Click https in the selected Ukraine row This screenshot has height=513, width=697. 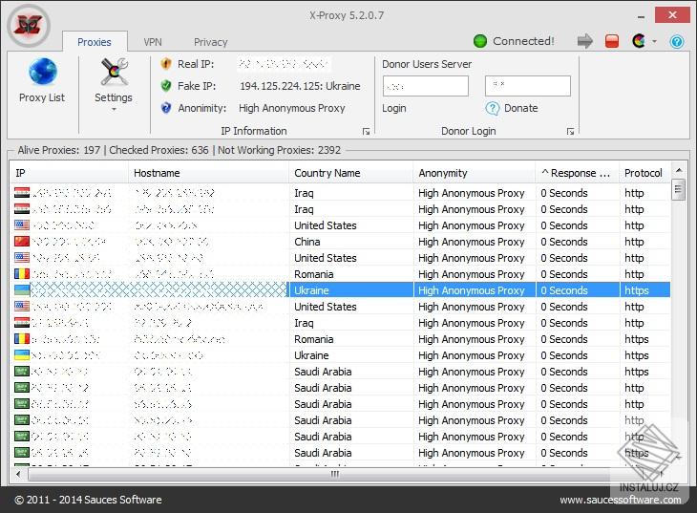(637, 290)
